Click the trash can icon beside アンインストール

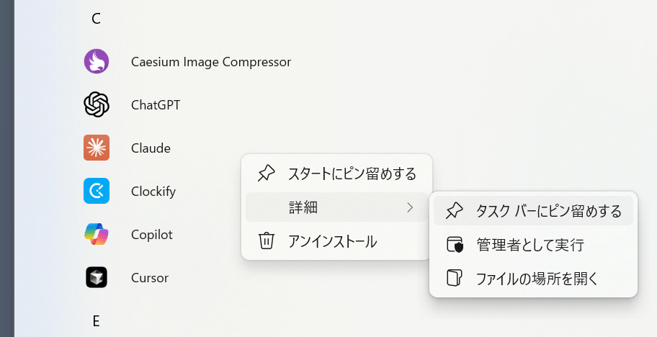266,241
